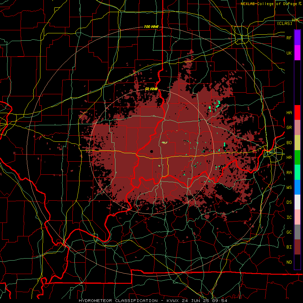Pick the WS blue legend swatch
Screen dimensions: 303x303
297,187
